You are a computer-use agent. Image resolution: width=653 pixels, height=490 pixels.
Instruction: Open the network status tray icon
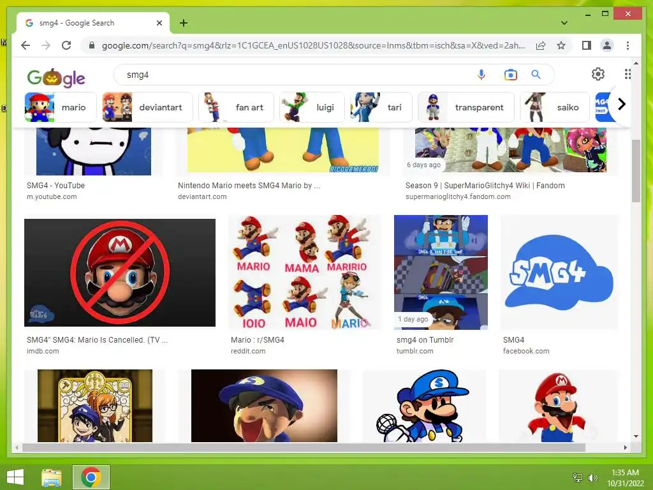578,477
